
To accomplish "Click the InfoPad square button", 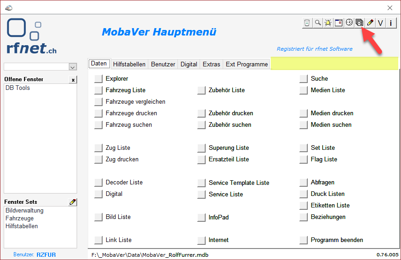I will (x=201, y=218).
